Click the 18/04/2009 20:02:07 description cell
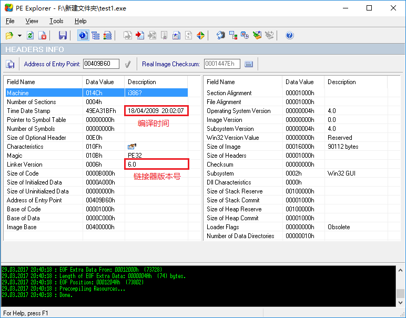 (x=156, y=111)
